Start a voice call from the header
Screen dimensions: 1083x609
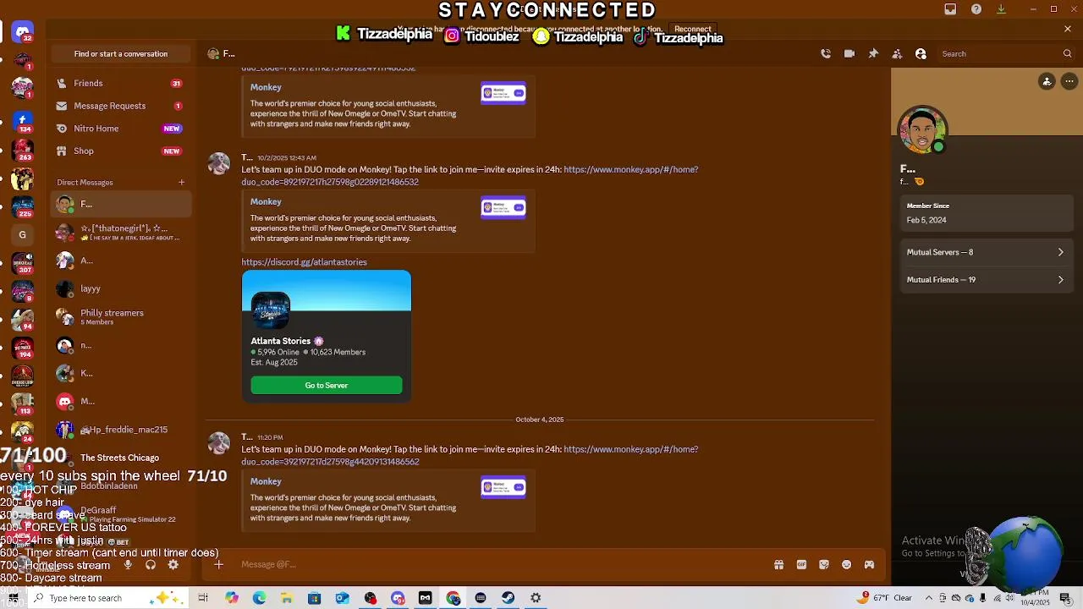pos(826,53)
